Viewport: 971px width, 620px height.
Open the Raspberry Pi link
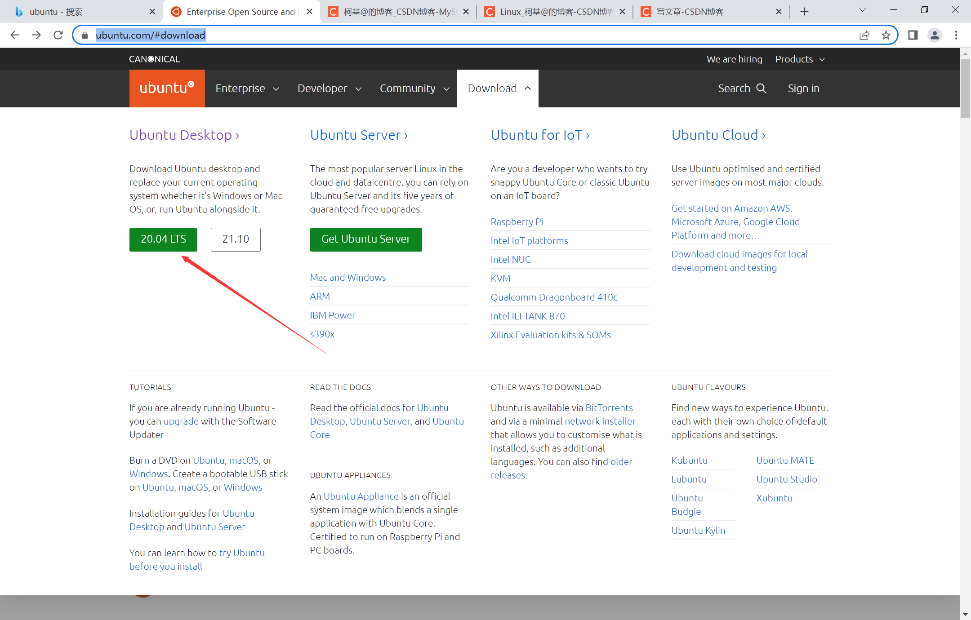coord(517,221)
